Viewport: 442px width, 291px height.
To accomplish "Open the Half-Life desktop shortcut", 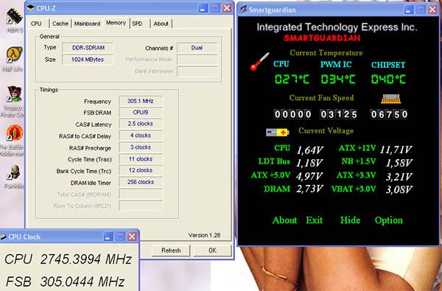I will pos(14,55).
